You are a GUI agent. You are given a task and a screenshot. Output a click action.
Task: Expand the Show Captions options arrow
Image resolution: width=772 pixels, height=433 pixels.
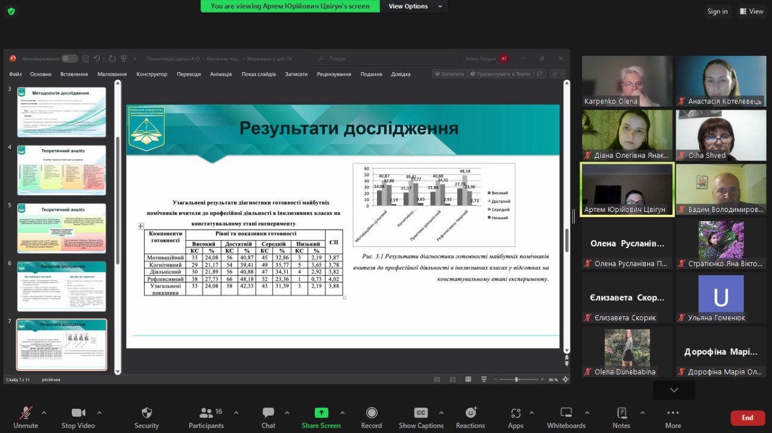pyautogui.click(x=441, y=413)
